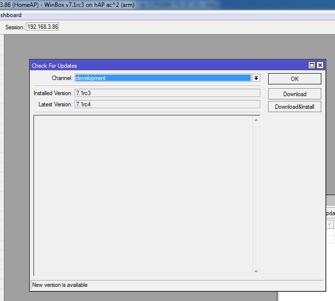335x301 pixels.
Task: Click the 'New version is available' status text
Action: coord(60,285)
